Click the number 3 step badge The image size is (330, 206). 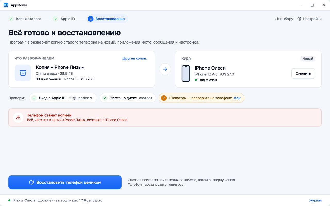point(90,19)
